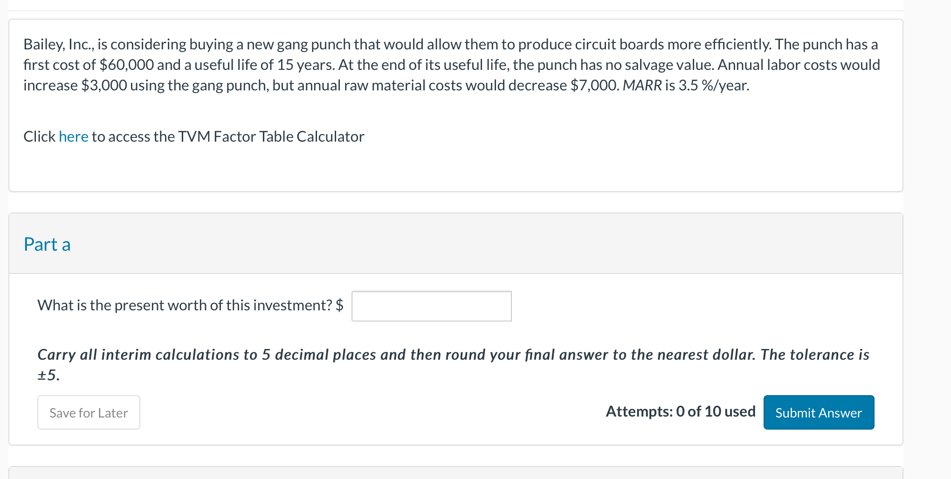Click the '$7,000.' raw material amount
The image size is (951, 479).
point(595,85)
